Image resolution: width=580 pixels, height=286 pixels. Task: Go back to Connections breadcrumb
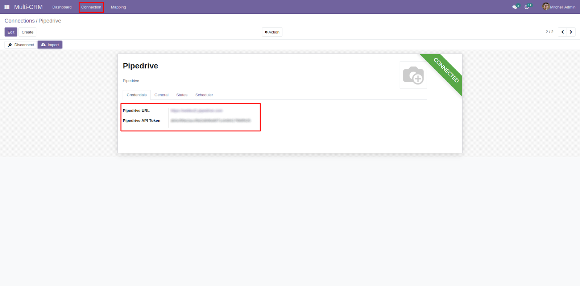point(20,21)
